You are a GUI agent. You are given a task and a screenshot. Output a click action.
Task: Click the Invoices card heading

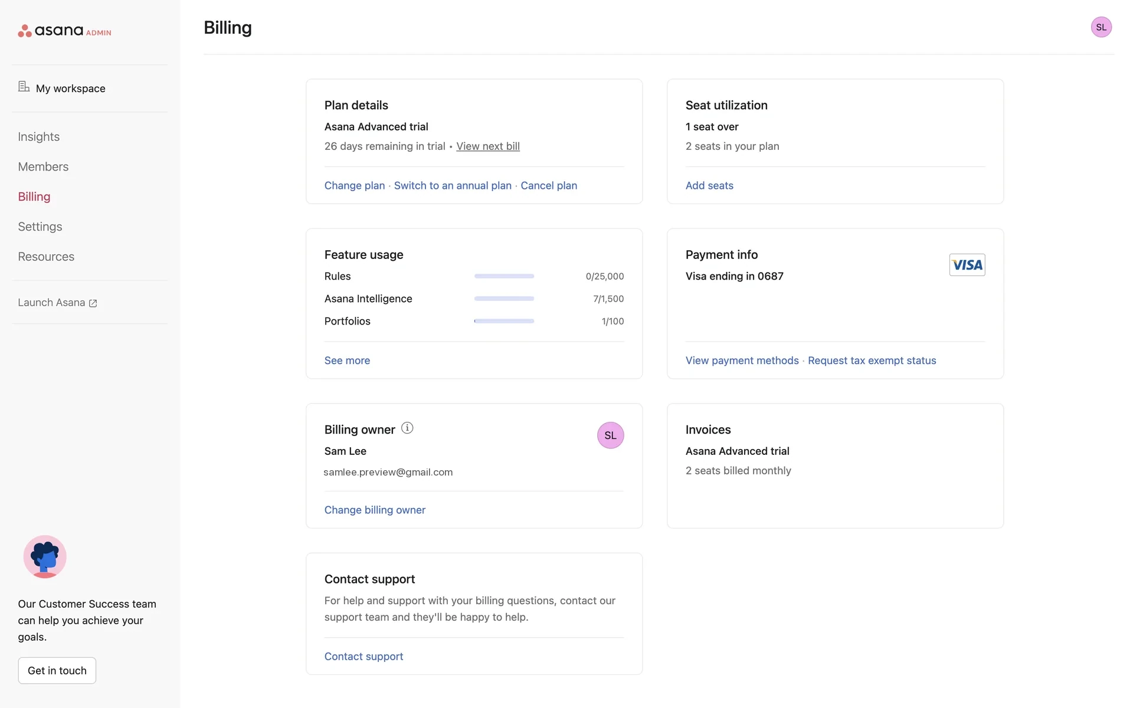[x=708, y=430]
